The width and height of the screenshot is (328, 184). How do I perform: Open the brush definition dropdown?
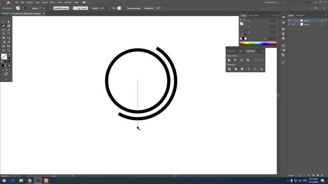(x=89, y=8)
